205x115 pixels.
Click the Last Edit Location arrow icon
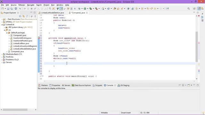coord(148,9)
